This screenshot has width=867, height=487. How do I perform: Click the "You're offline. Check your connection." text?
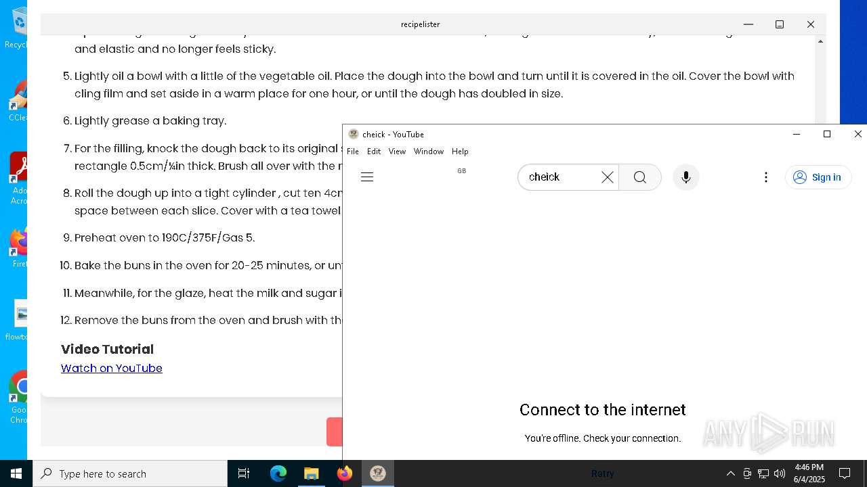(x=603, y=438)
